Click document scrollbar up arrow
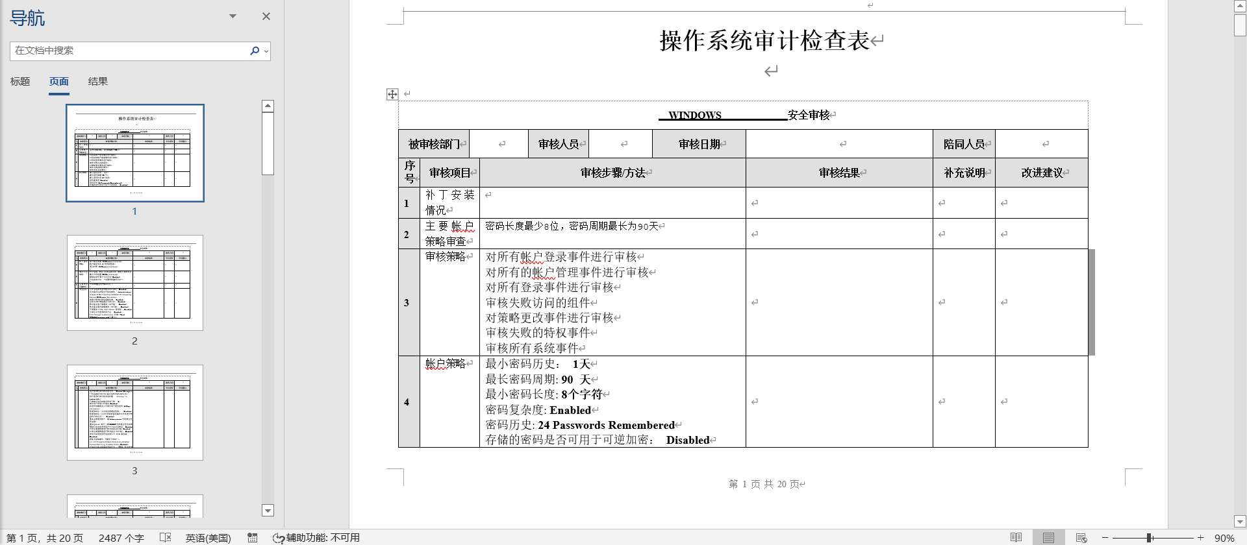This screenshot has width=1247, height=545. coord(1240,6)
